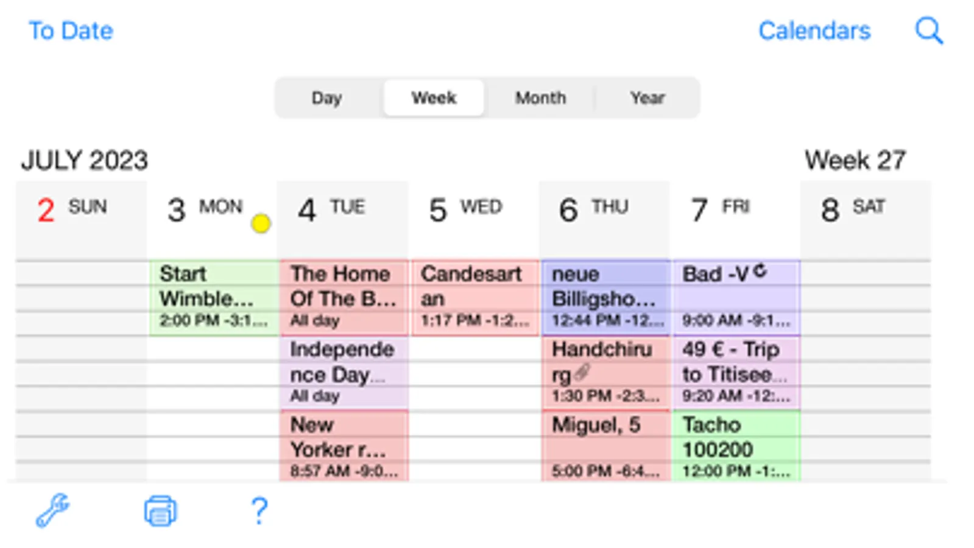Viewport: 974px width, 548px height.
Task: Select the Independence Day all-day event
Action: pyautogui.click(x=344, y=373)
